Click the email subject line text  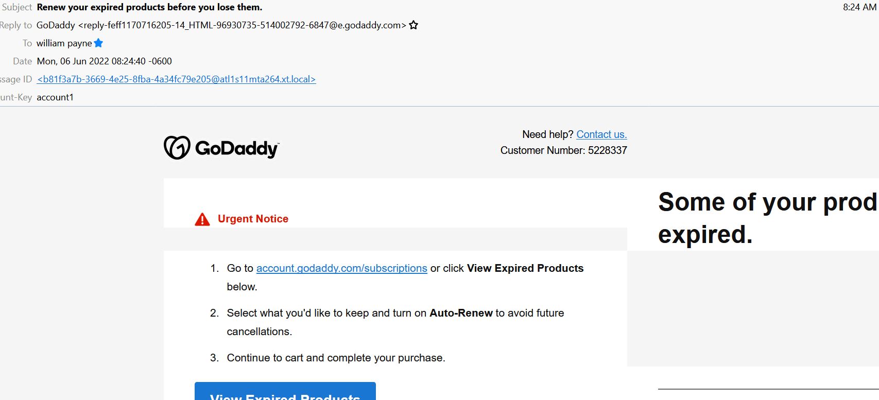pos(149,7)
